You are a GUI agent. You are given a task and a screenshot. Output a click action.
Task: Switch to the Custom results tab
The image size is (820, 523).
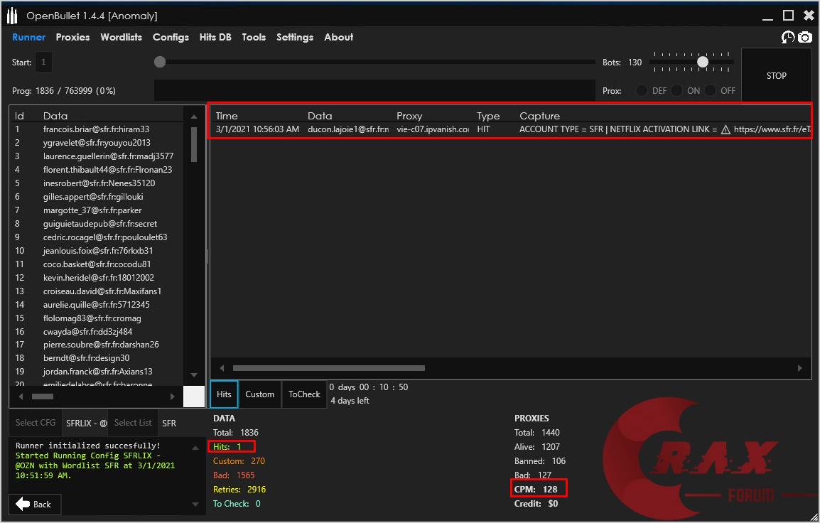259,394
